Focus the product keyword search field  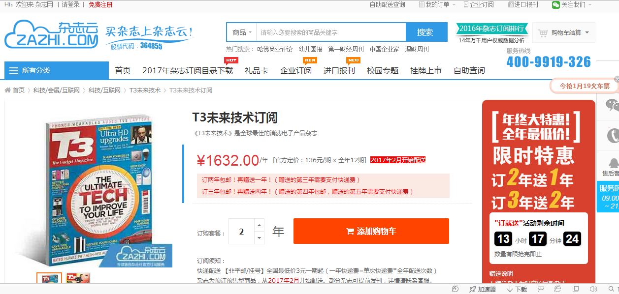click(x=331, y=32)
